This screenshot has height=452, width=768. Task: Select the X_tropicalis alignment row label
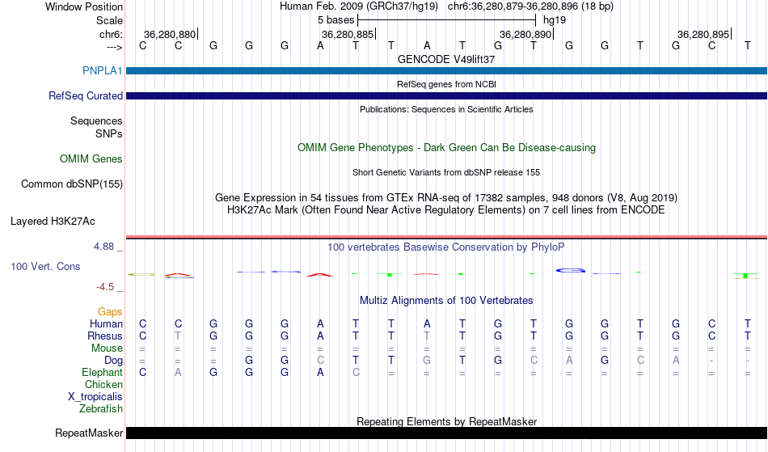pyautogui.click(x=95, y=397)
